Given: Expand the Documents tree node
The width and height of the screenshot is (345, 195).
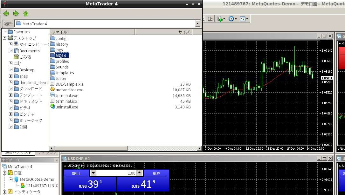Looking at the screenshot, I should (x=10, y=51).
